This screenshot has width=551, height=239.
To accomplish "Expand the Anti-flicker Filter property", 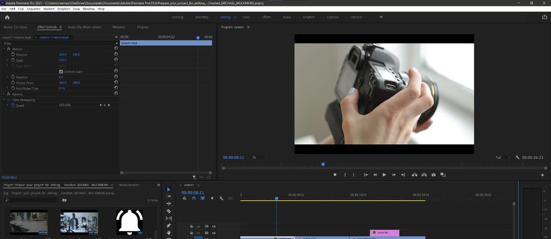I will coord(8,88).
